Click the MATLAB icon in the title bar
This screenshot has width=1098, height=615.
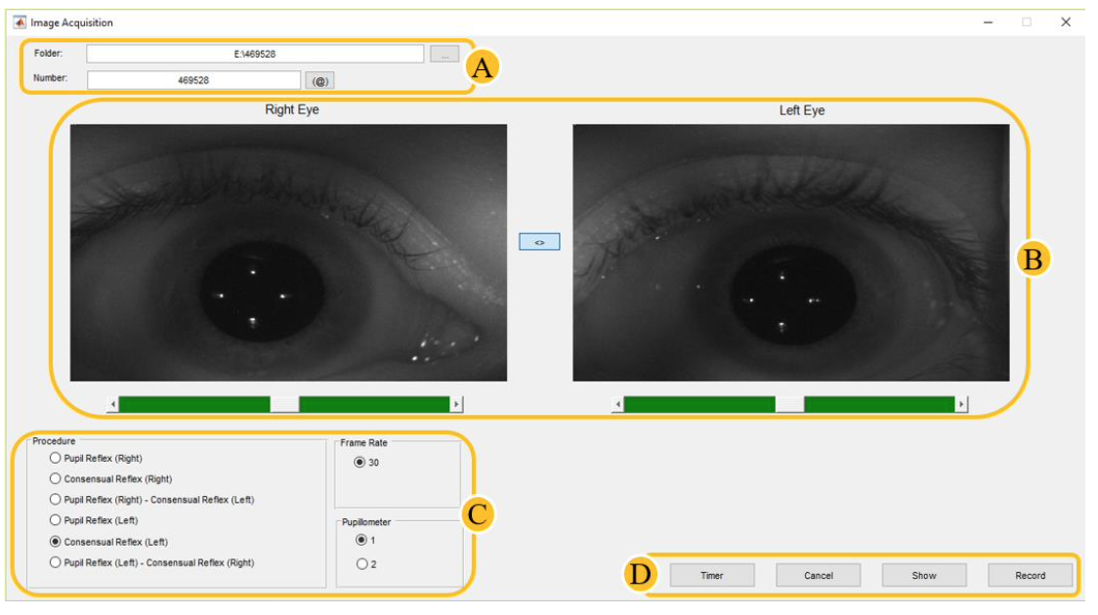point(20,22)
